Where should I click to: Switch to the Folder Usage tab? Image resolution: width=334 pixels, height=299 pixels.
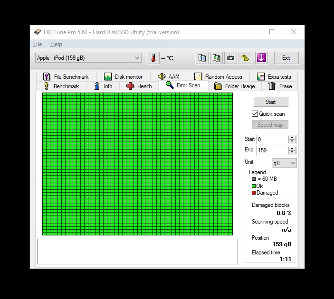point(234,86)
